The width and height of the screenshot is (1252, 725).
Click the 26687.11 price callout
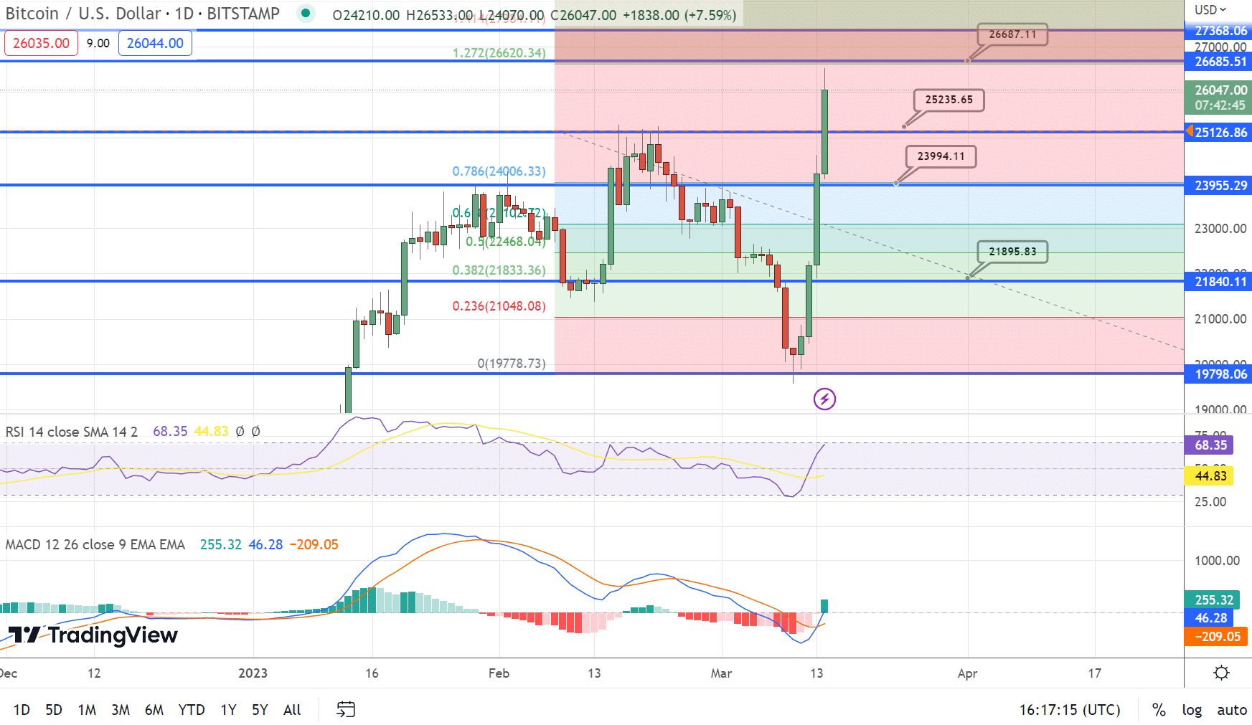tap(1012, 34)
